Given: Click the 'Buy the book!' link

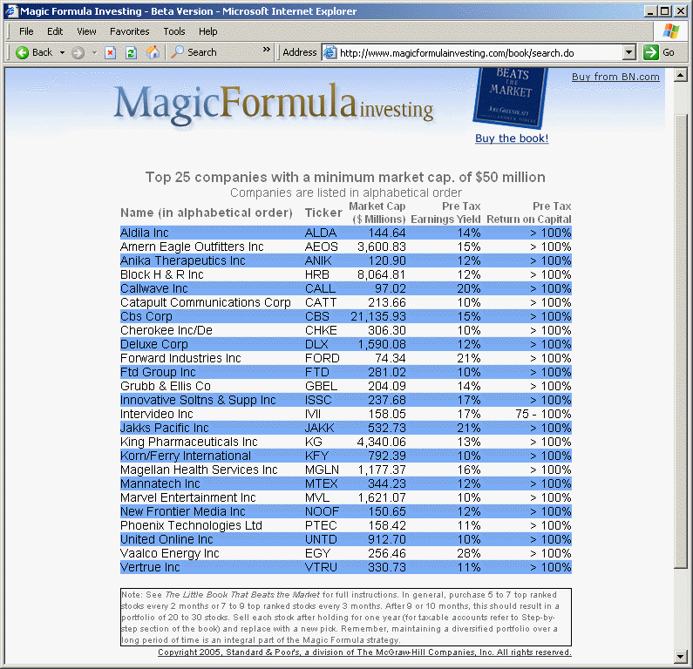Looking at the screenshot, I should click(x=512, y=138).
